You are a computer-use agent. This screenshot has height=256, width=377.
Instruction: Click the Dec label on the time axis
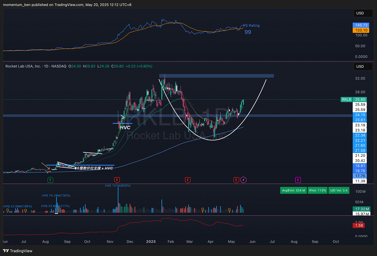(130, 242)
